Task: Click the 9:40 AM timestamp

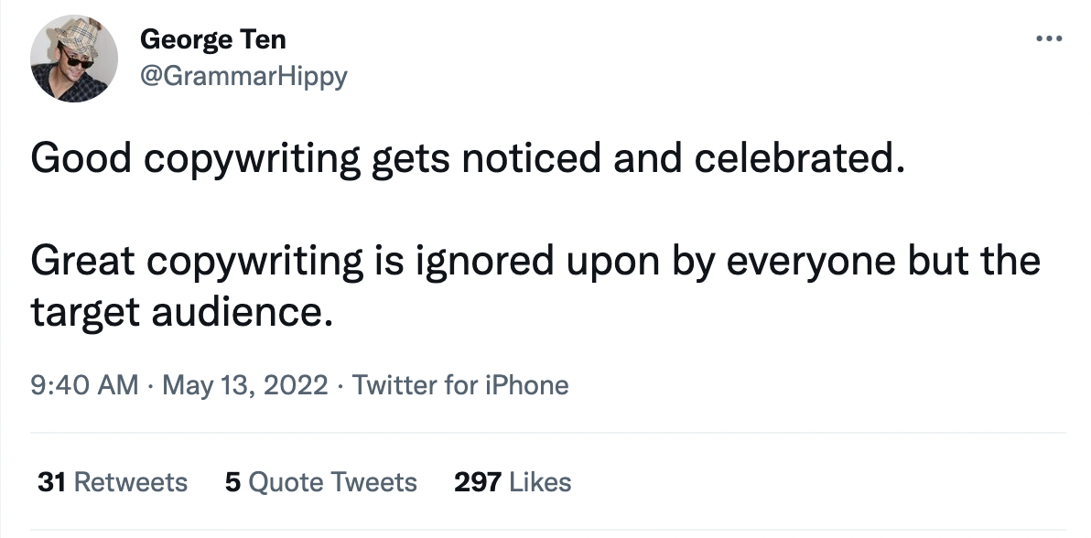Action: click(x=85, y=385)
